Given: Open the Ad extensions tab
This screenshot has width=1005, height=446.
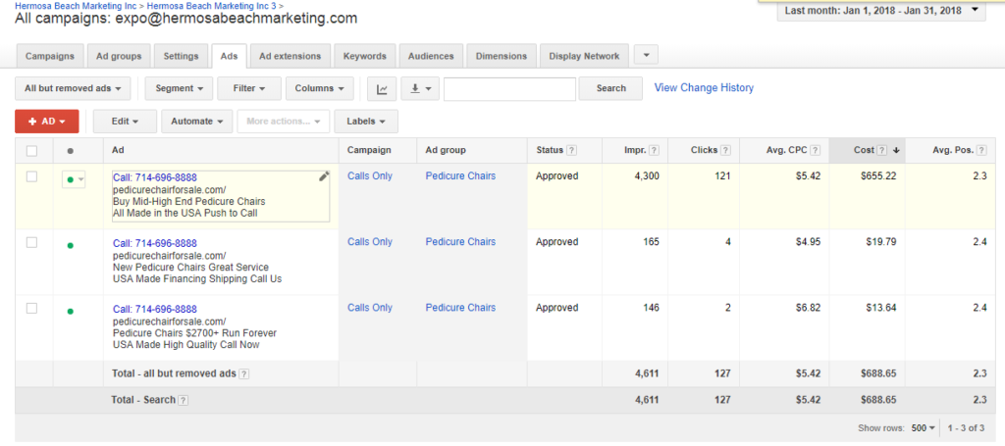Looking at the screenshot, I should pos(289,56).
